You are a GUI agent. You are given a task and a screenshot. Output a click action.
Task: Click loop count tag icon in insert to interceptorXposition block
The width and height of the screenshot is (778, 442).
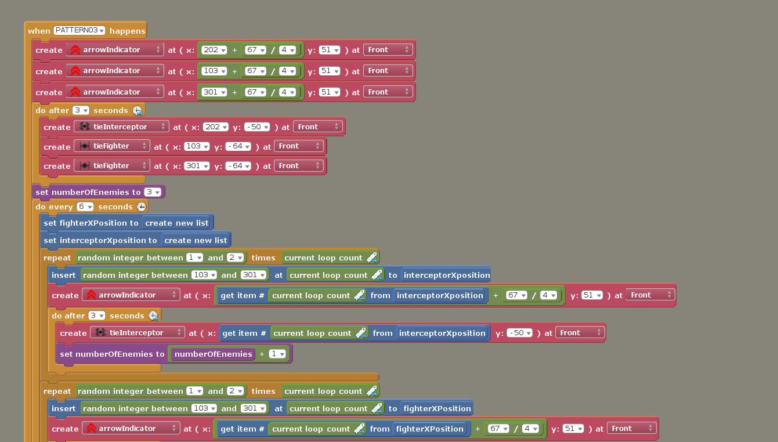tap(377, 275)
